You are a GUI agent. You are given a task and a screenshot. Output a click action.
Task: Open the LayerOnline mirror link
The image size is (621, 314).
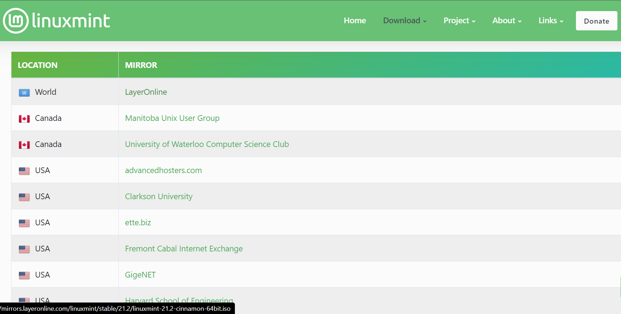(146, 92)
